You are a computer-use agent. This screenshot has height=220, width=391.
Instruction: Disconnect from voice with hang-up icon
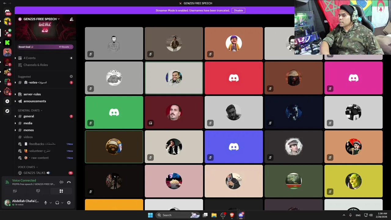tap(69, 182)
